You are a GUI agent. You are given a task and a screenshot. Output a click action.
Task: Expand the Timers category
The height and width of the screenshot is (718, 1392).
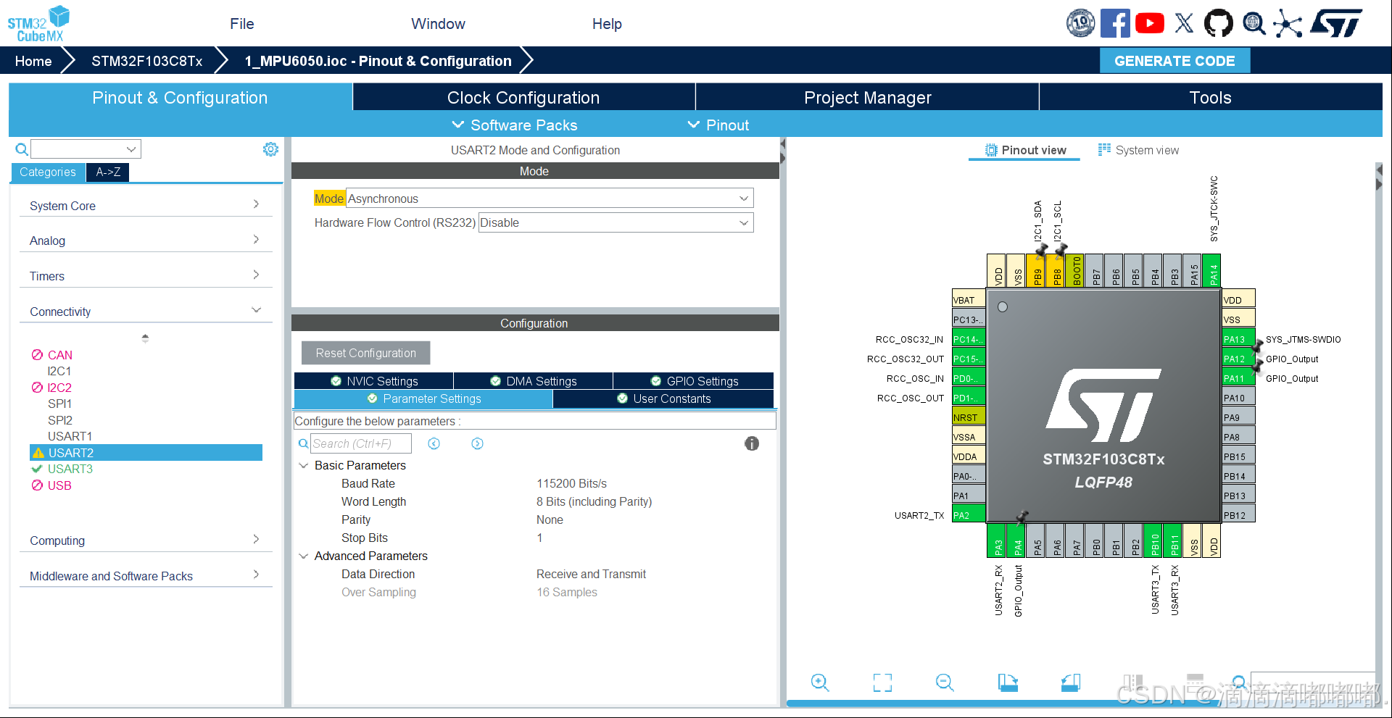pos(145,276)
